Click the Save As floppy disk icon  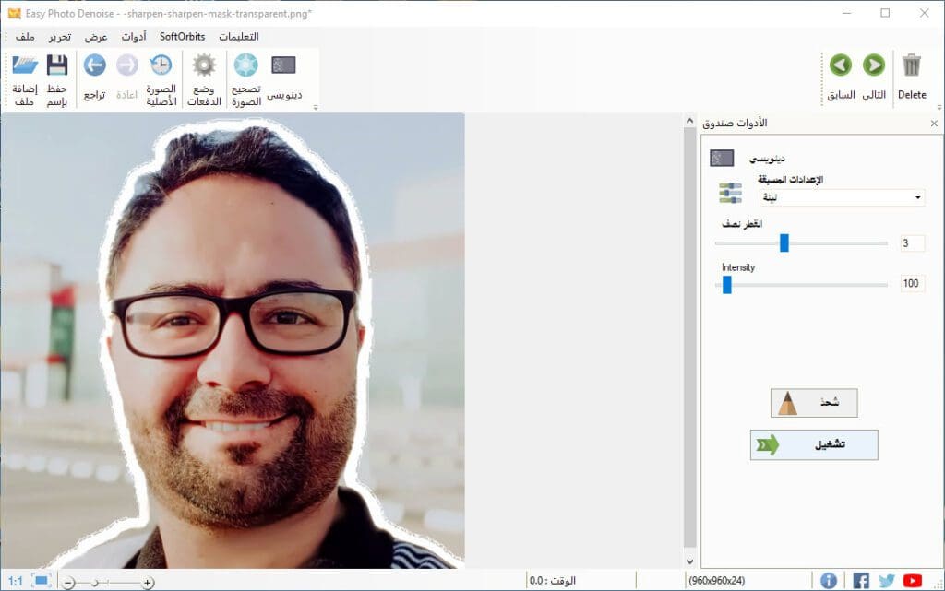[57, 65]
